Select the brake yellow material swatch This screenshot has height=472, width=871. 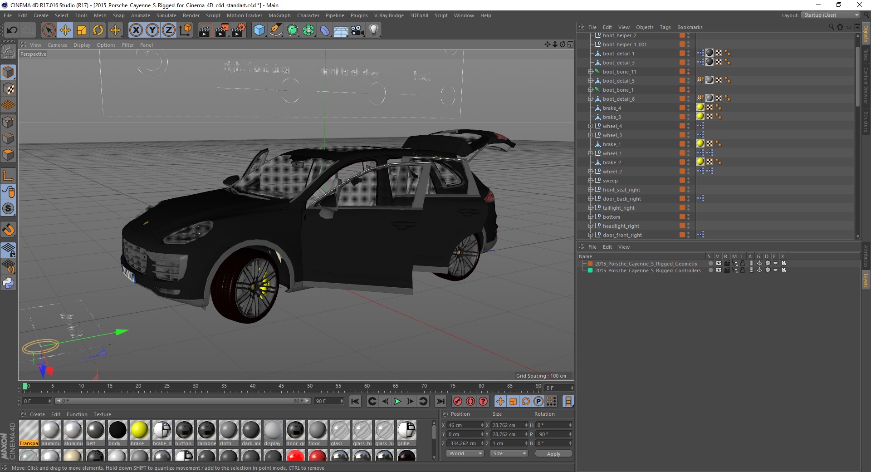tap(139, 431)
